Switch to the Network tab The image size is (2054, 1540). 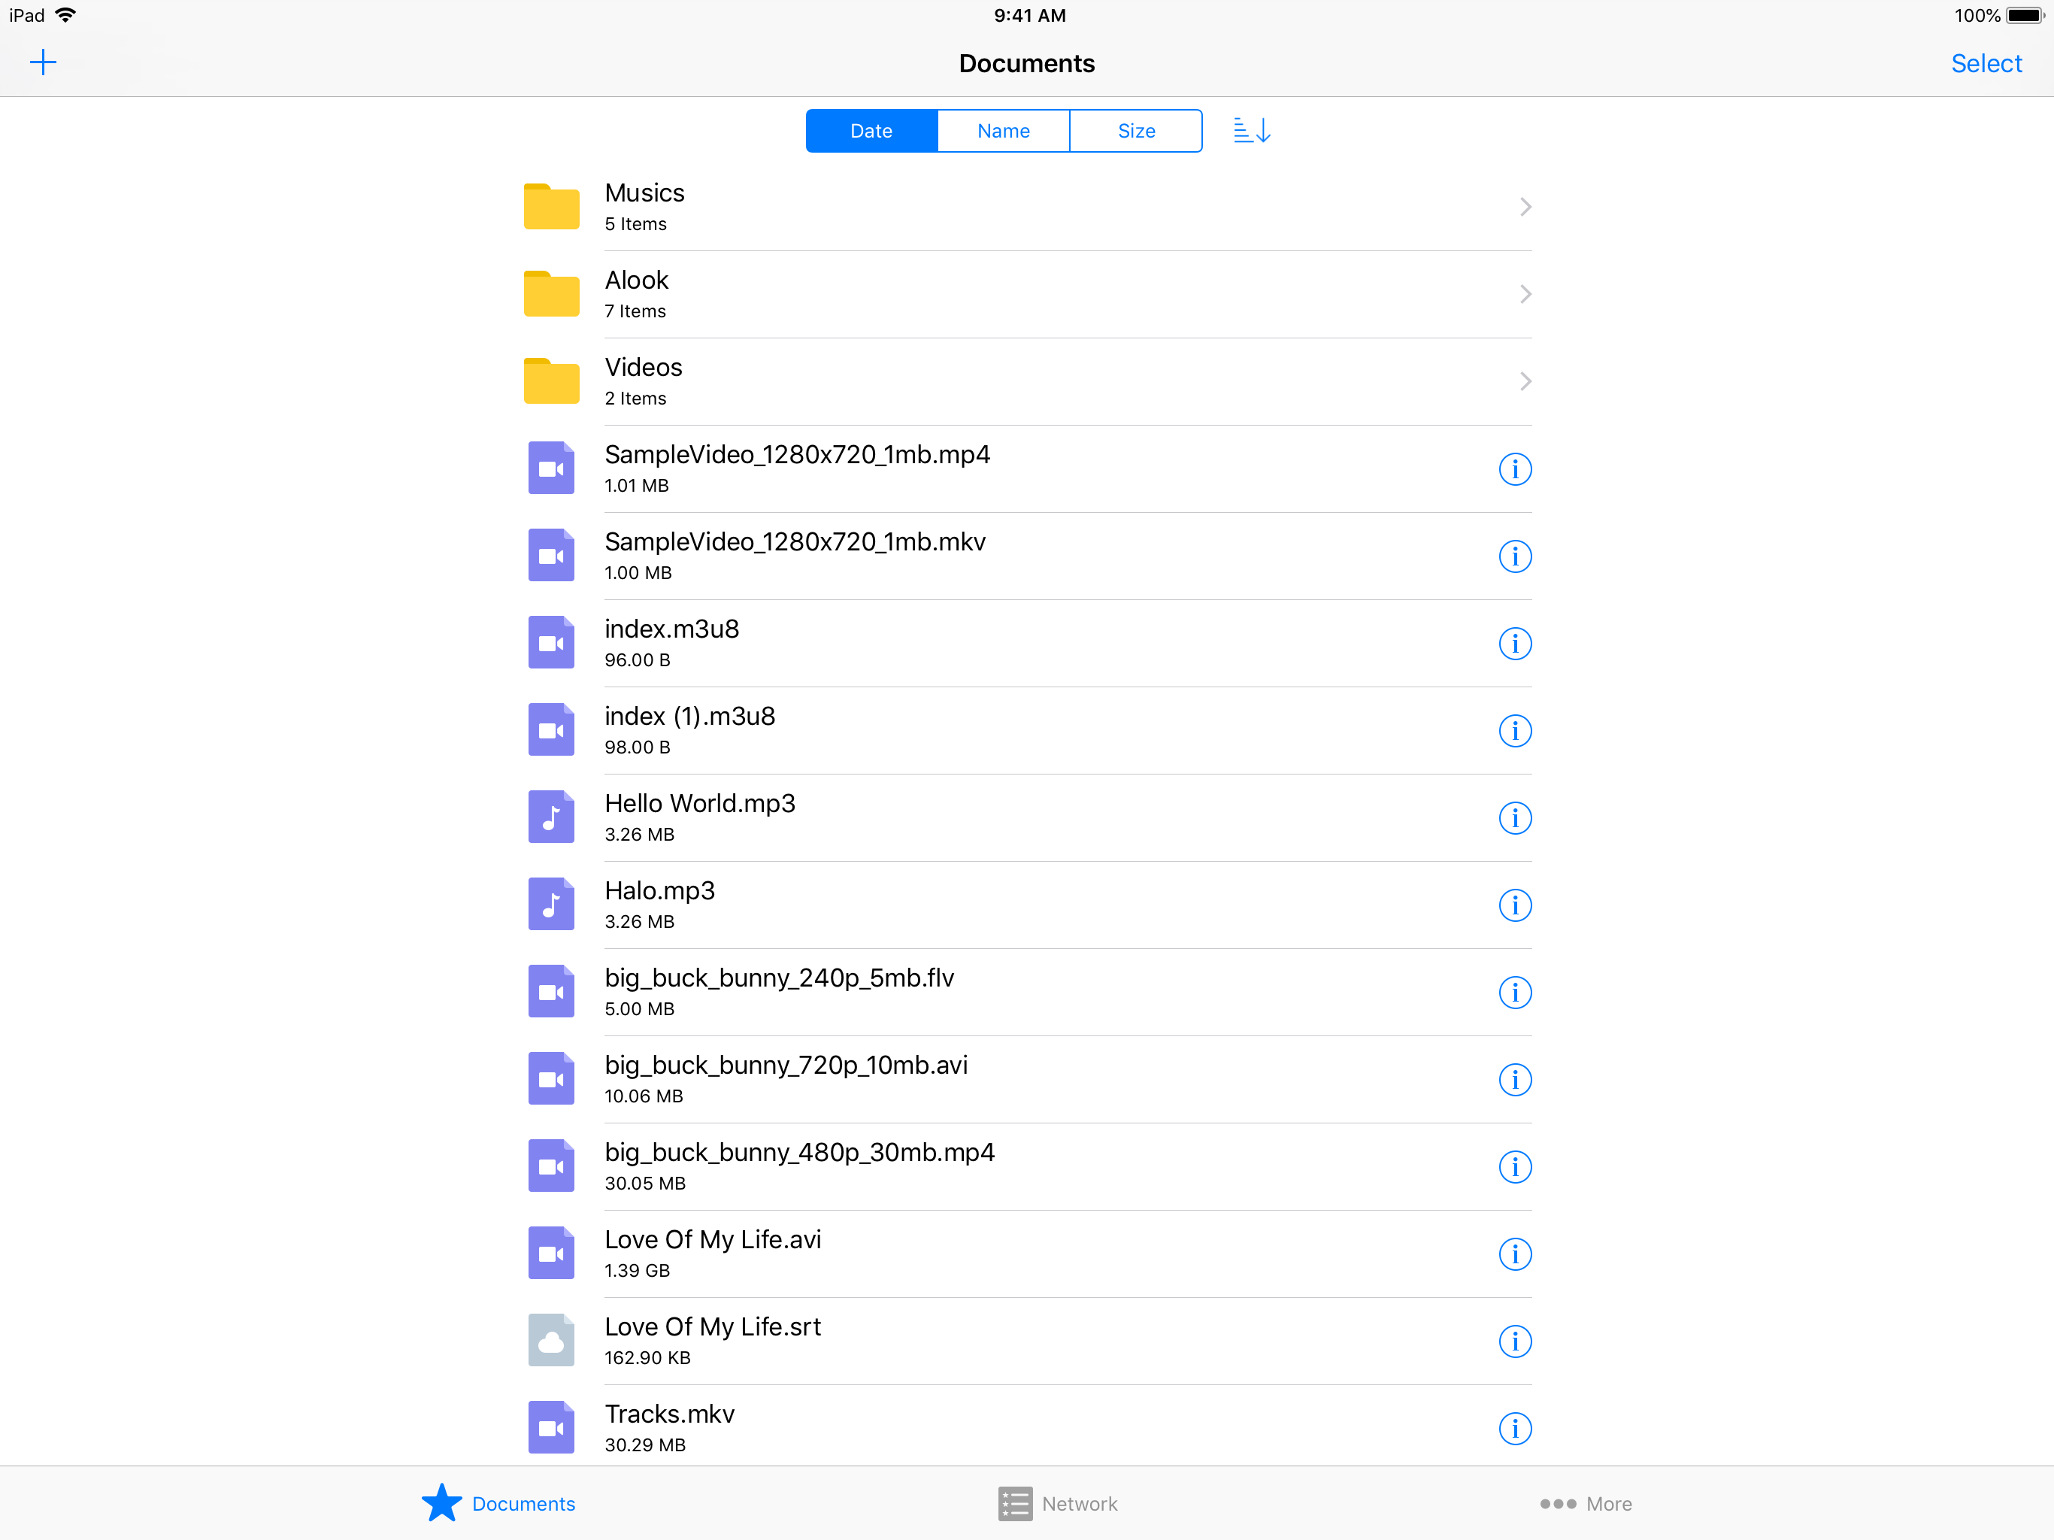(x=1058, y=1503)
